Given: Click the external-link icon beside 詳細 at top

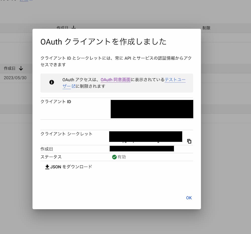Looking at the screenshot, I should click(30, 1).
